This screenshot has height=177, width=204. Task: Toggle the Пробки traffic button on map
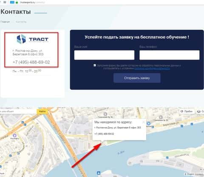187,111
